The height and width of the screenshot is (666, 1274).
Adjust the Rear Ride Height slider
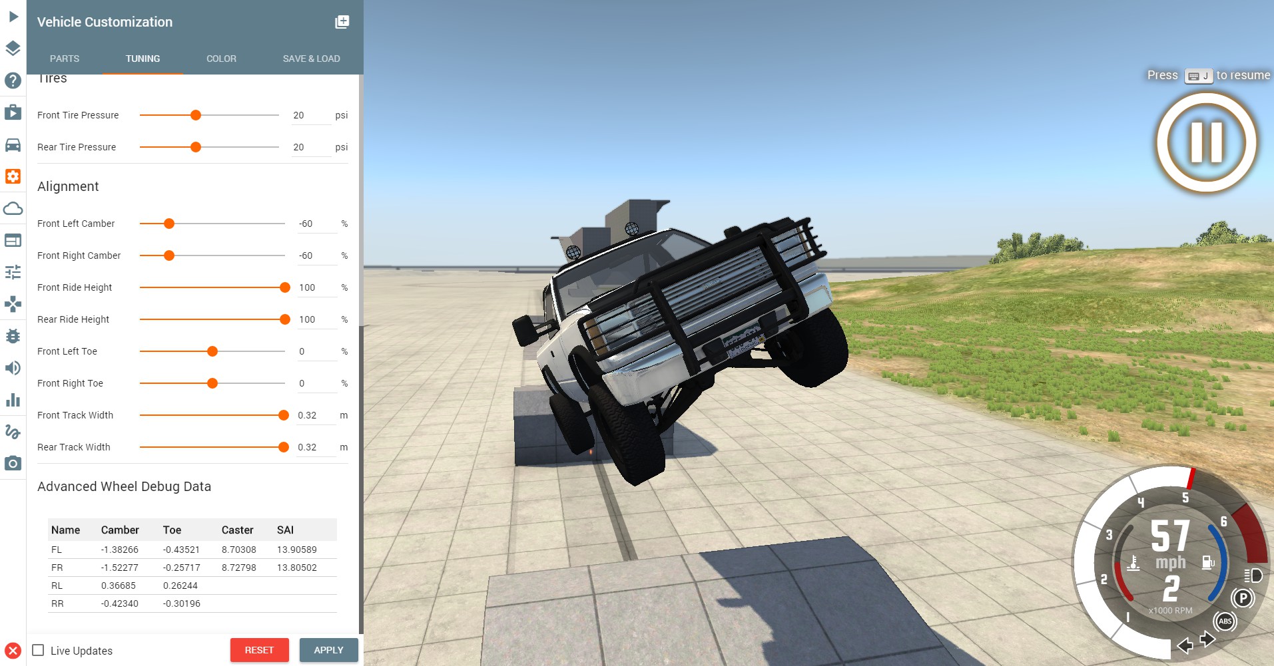[x=212, y=319]
